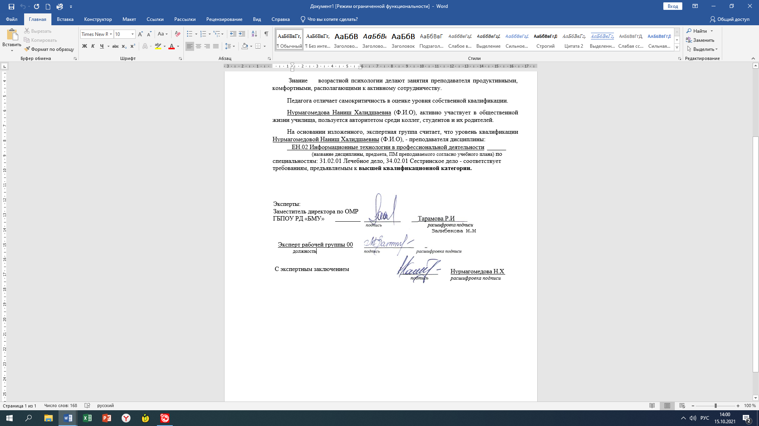Redo last action in quick access toolbar
Image resolution: width=759 pixels, height=426 pixels.
point(36,6)
